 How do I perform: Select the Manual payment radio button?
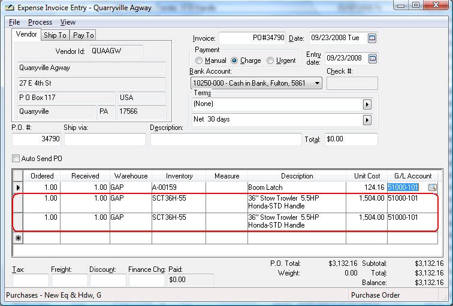199,60
